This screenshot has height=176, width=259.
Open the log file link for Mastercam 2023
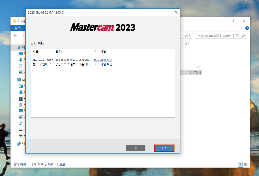pos(103,60)
